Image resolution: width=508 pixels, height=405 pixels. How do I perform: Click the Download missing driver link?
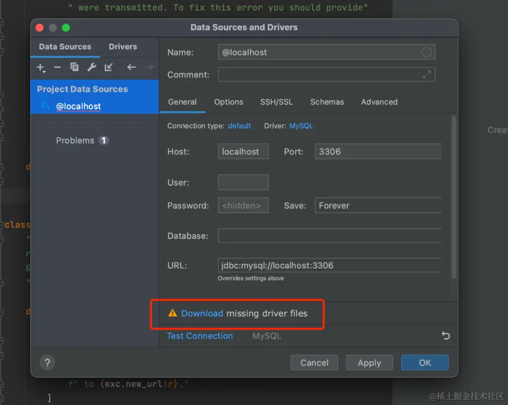point(202,313)
